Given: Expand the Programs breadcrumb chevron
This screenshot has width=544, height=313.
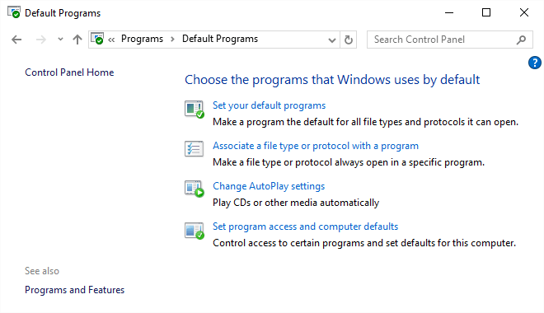Looking at the screenshot, I should (172, 40).
